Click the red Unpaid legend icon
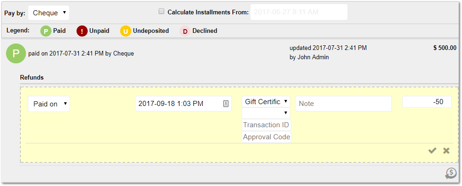 pyautogui.click(x=82, y=31)
